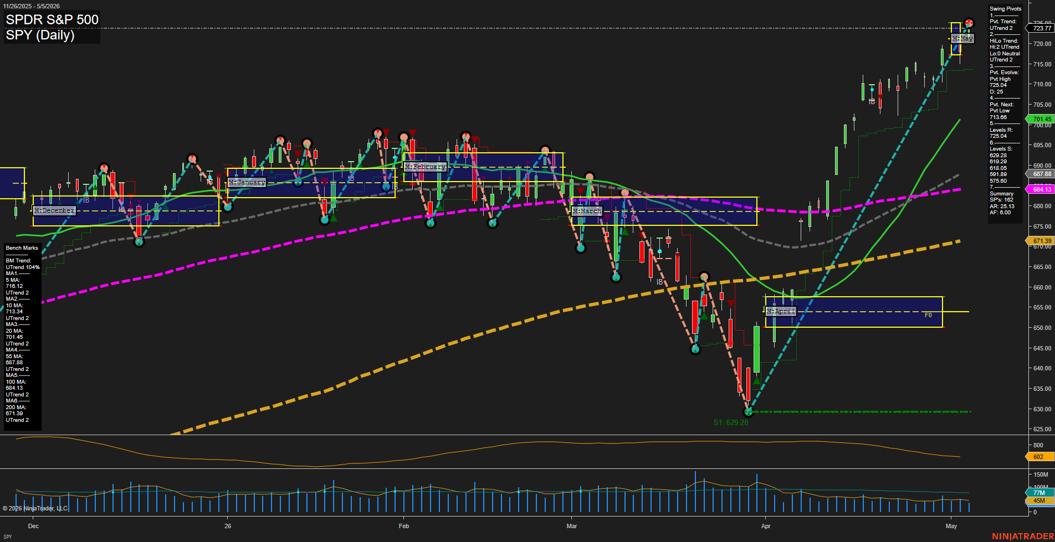The image size is (1055, 542).
Task: Click the SPDR S&P 500 chart title
Action: tap(52, 20)
